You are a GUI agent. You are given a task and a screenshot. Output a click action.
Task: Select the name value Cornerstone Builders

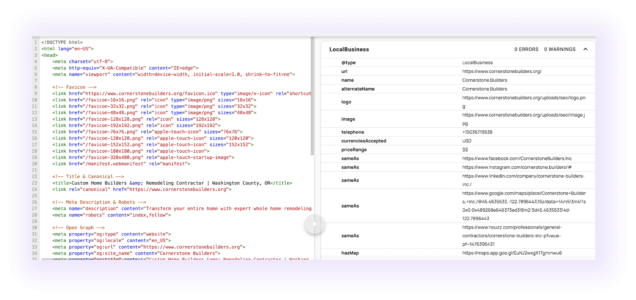(484, 80)
